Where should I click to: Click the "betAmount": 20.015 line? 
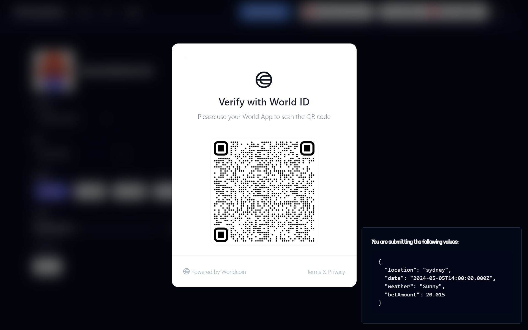(415, 294)
